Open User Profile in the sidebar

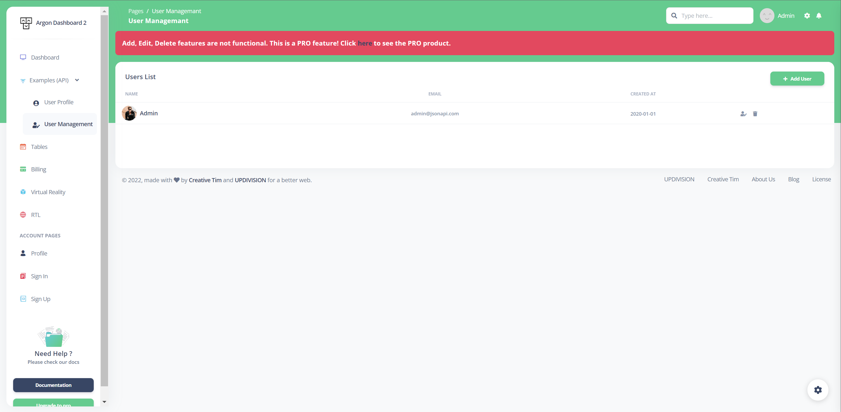click(59, 102)
